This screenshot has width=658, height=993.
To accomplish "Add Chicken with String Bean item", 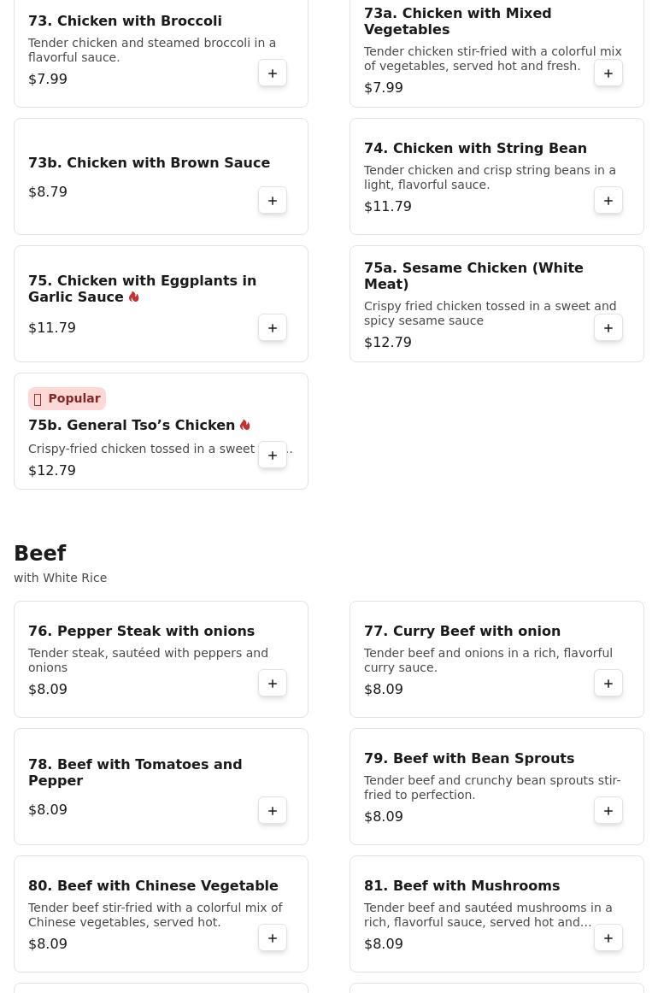I will point(608,201).
